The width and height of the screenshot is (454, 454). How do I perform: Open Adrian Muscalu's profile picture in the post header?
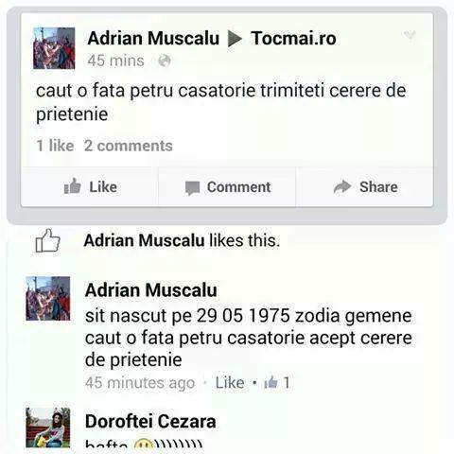click(x=54, y=48)
